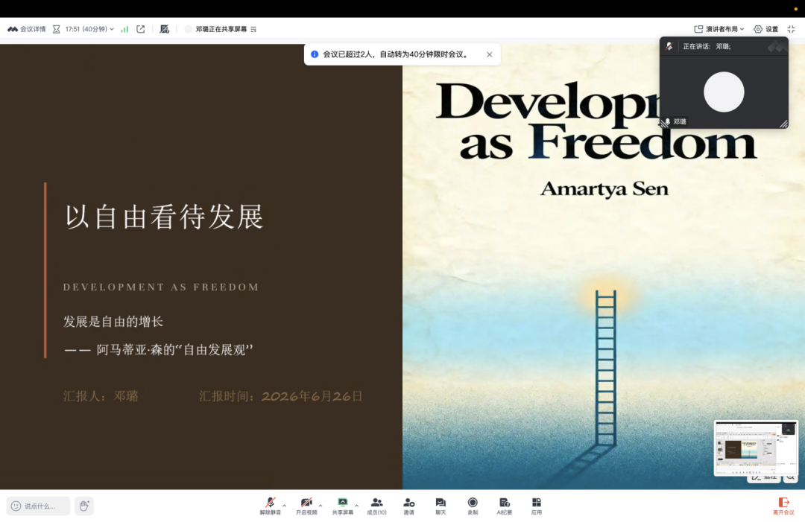Click the Amartya Sen author text
The image size is (805, 522).
click(604, 189)
